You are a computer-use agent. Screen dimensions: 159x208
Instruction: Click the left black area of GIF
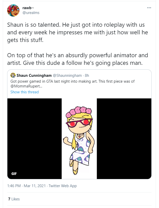(x=34, y=139)
